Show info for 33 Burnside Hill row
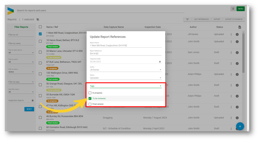This screenshot has width=259, height=141. [237, 96]
